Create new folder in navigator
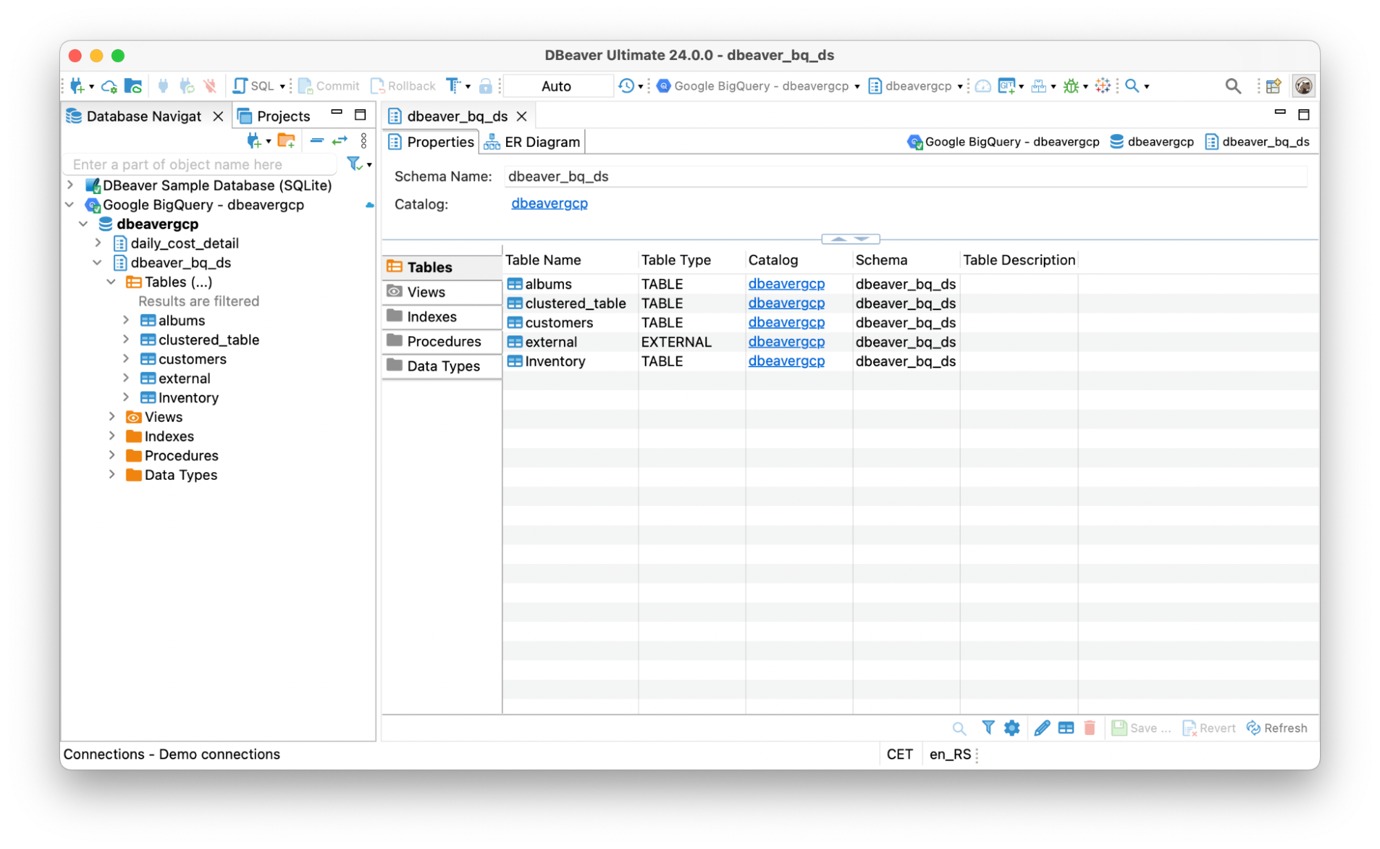 click(x=286, y=141)
